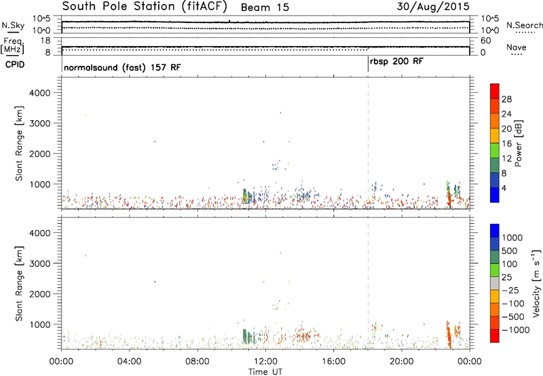Select the 'normalsound (fast) 157 RF' label
Screen dimensions: 543x376
click(x=122, y=67)
